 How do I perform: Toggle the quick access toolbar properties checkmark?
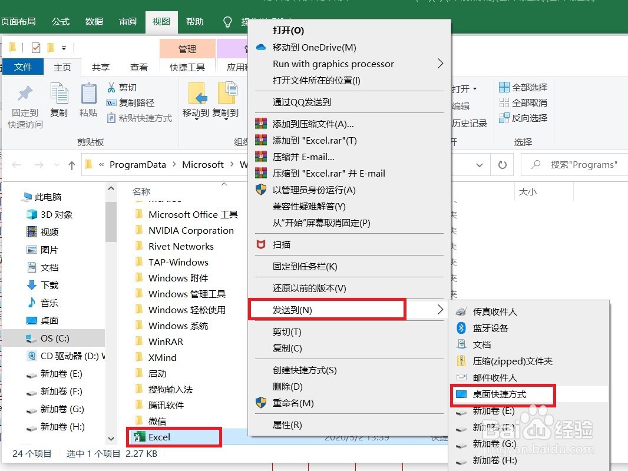36,48
